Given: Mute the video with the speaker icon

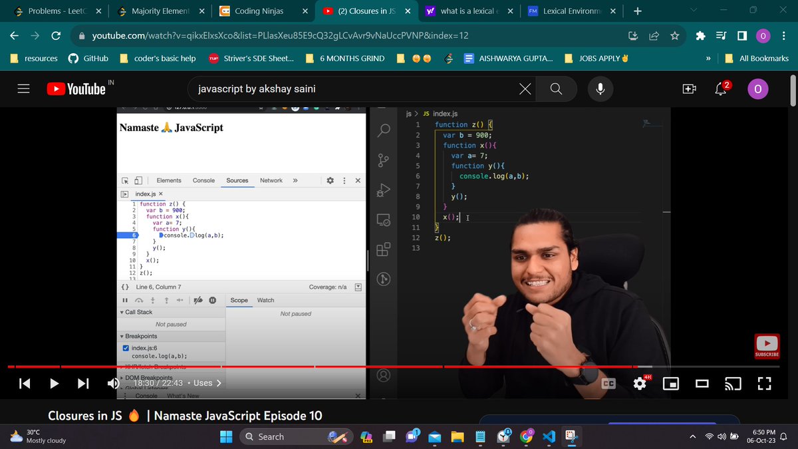Looking at the screenshot, I should pyautogui.click(x=114, y=383).
